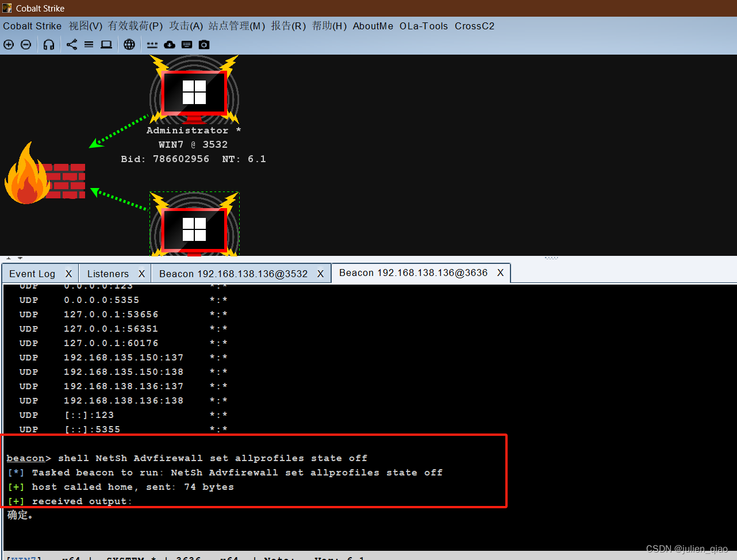The height and width of the screenshot is (560, 737).
Task: Click the UDP 192.168.138.136:137 row
Action: (x=123, y=386)
